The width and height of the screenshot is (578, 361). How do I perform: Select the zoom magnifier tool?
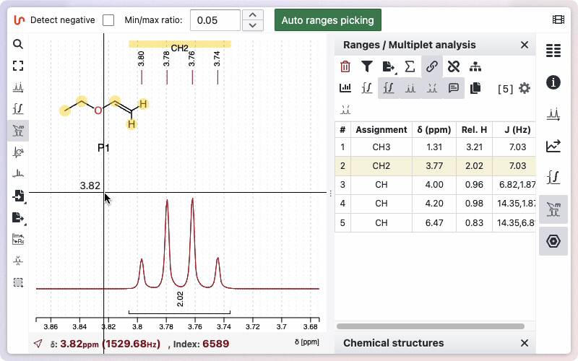[x=18, y=44]
